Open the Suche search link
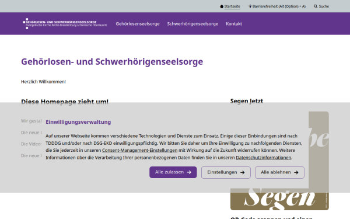Viewport: 350px width, 219px height. (x=324, y=6)
